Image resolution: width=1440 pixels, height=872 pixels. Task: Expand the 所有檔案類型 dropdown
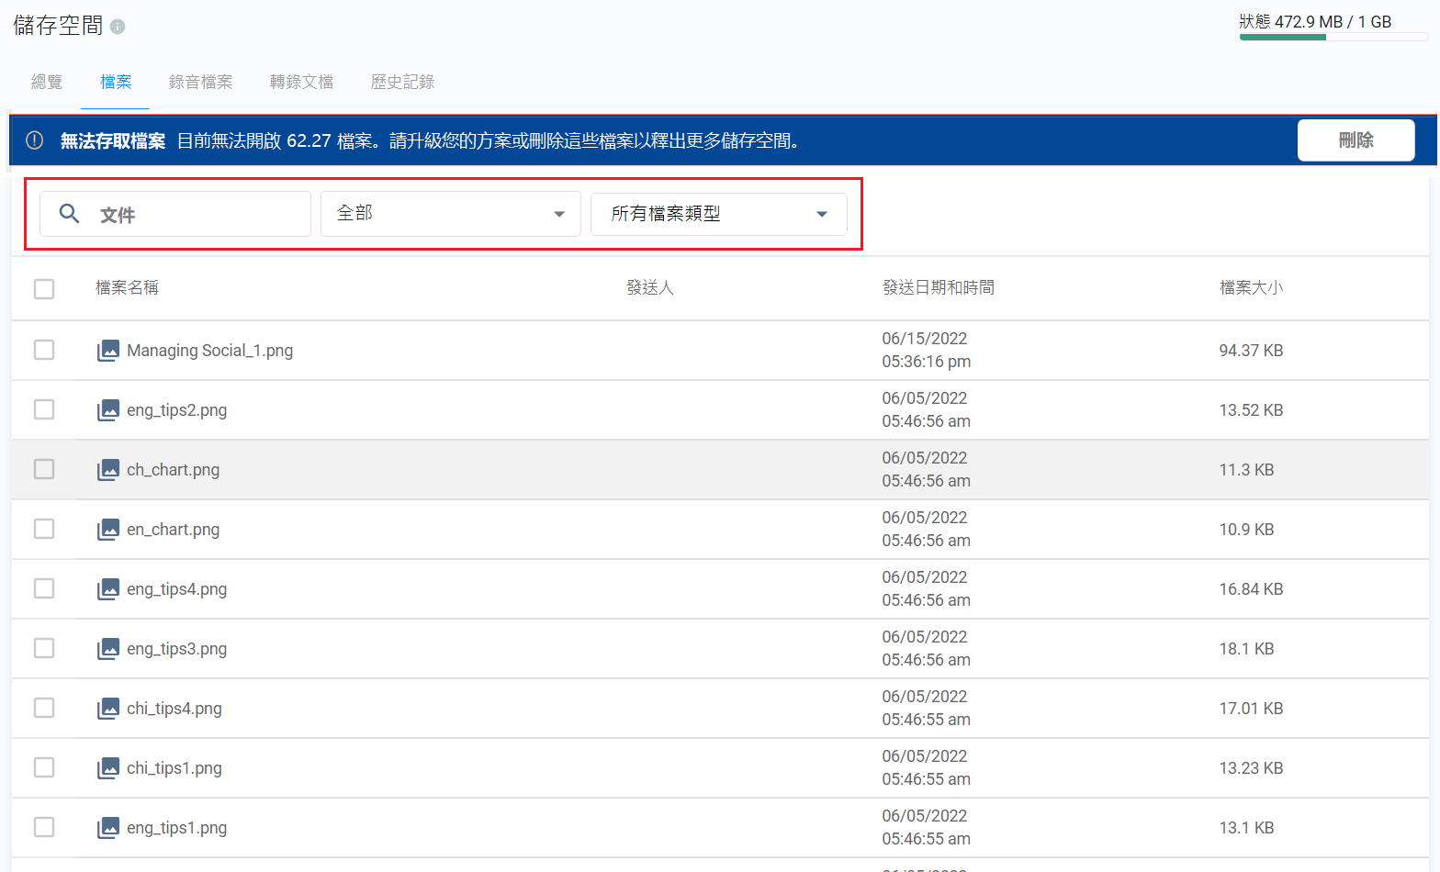(x=718, y=214)
